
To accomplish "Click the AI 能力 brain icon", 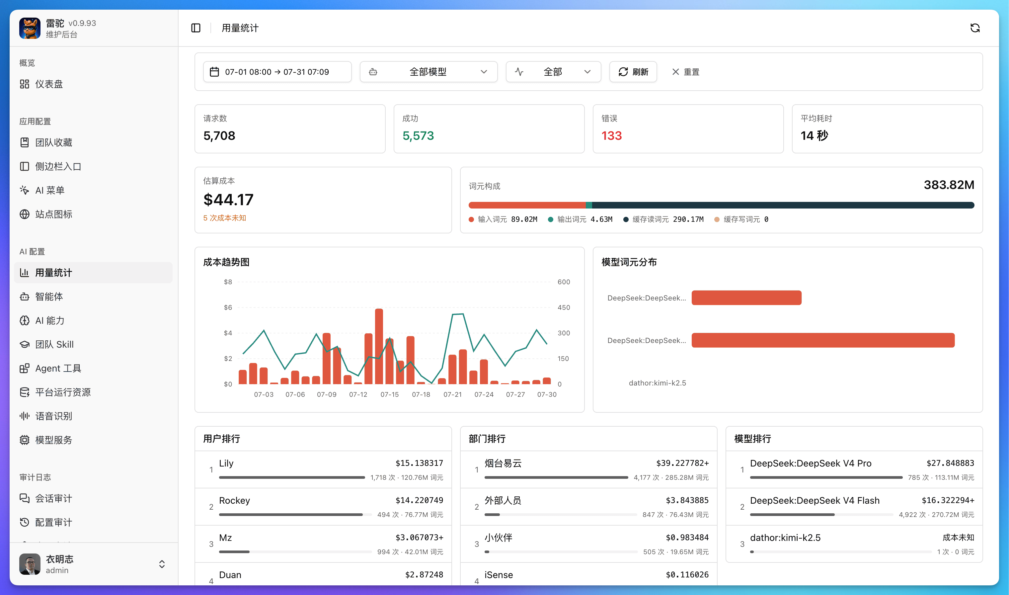I will click(x=25, y=320).
